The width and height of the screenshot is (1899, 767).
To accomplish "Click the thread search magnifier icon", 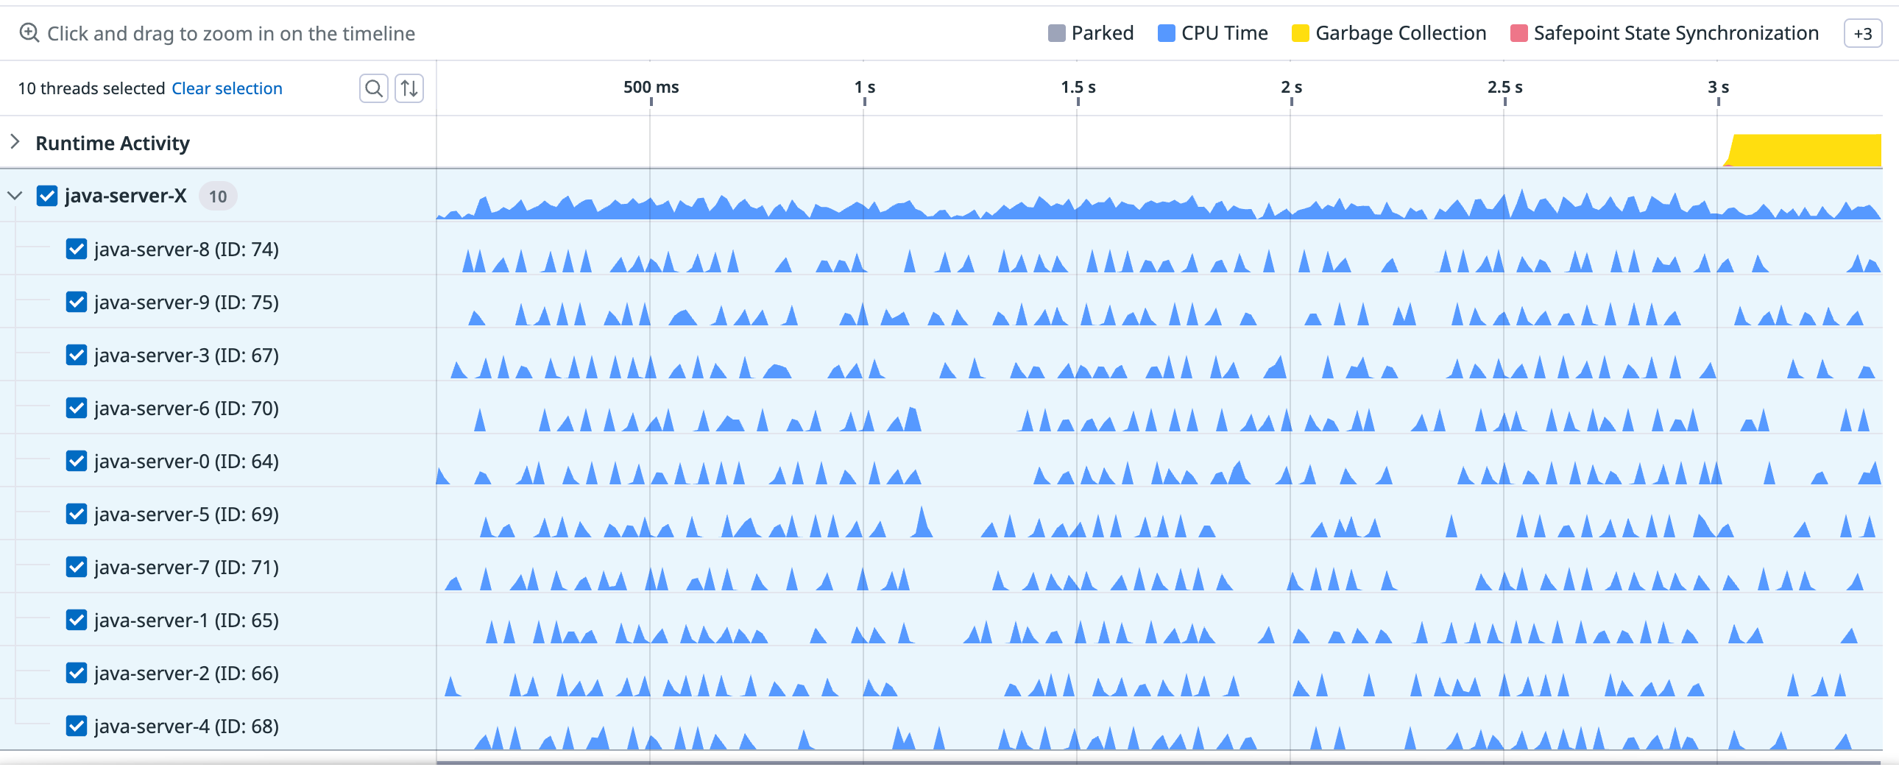I will coord(374,88).
